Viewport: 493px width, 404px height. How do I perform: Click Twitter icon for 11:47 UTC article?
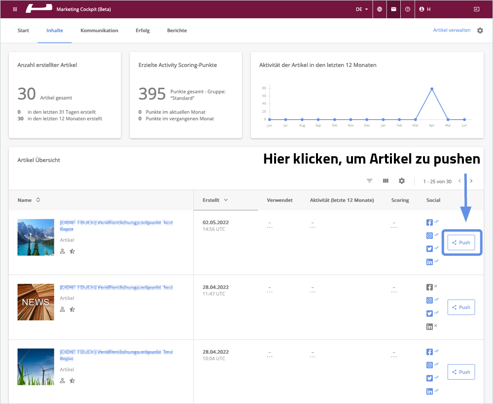[x=429, y=313]
